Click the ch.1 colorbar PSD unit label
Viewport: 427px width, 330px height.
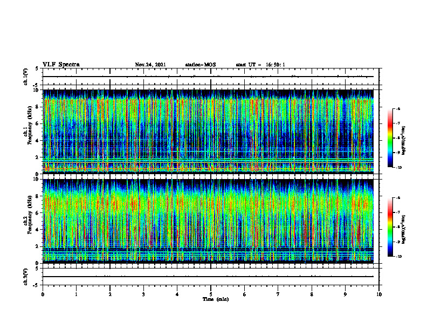[404, 140]
